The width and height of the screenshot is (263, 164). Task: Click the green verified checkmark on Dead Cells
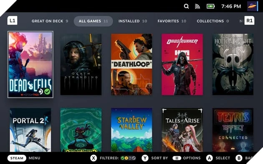point(47,92)
